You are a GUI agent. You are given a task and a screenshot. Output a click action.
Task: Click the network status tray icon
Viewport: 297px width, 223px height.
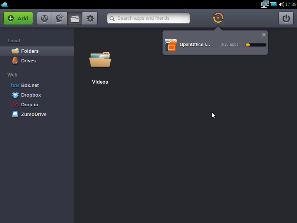tap(265, 4)
